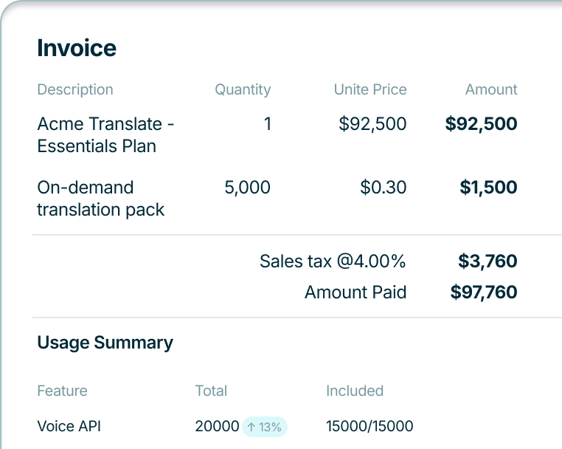Click the $1,500 line amount
Viewport: 562px width, 449px height.
[x=488, y=188]
